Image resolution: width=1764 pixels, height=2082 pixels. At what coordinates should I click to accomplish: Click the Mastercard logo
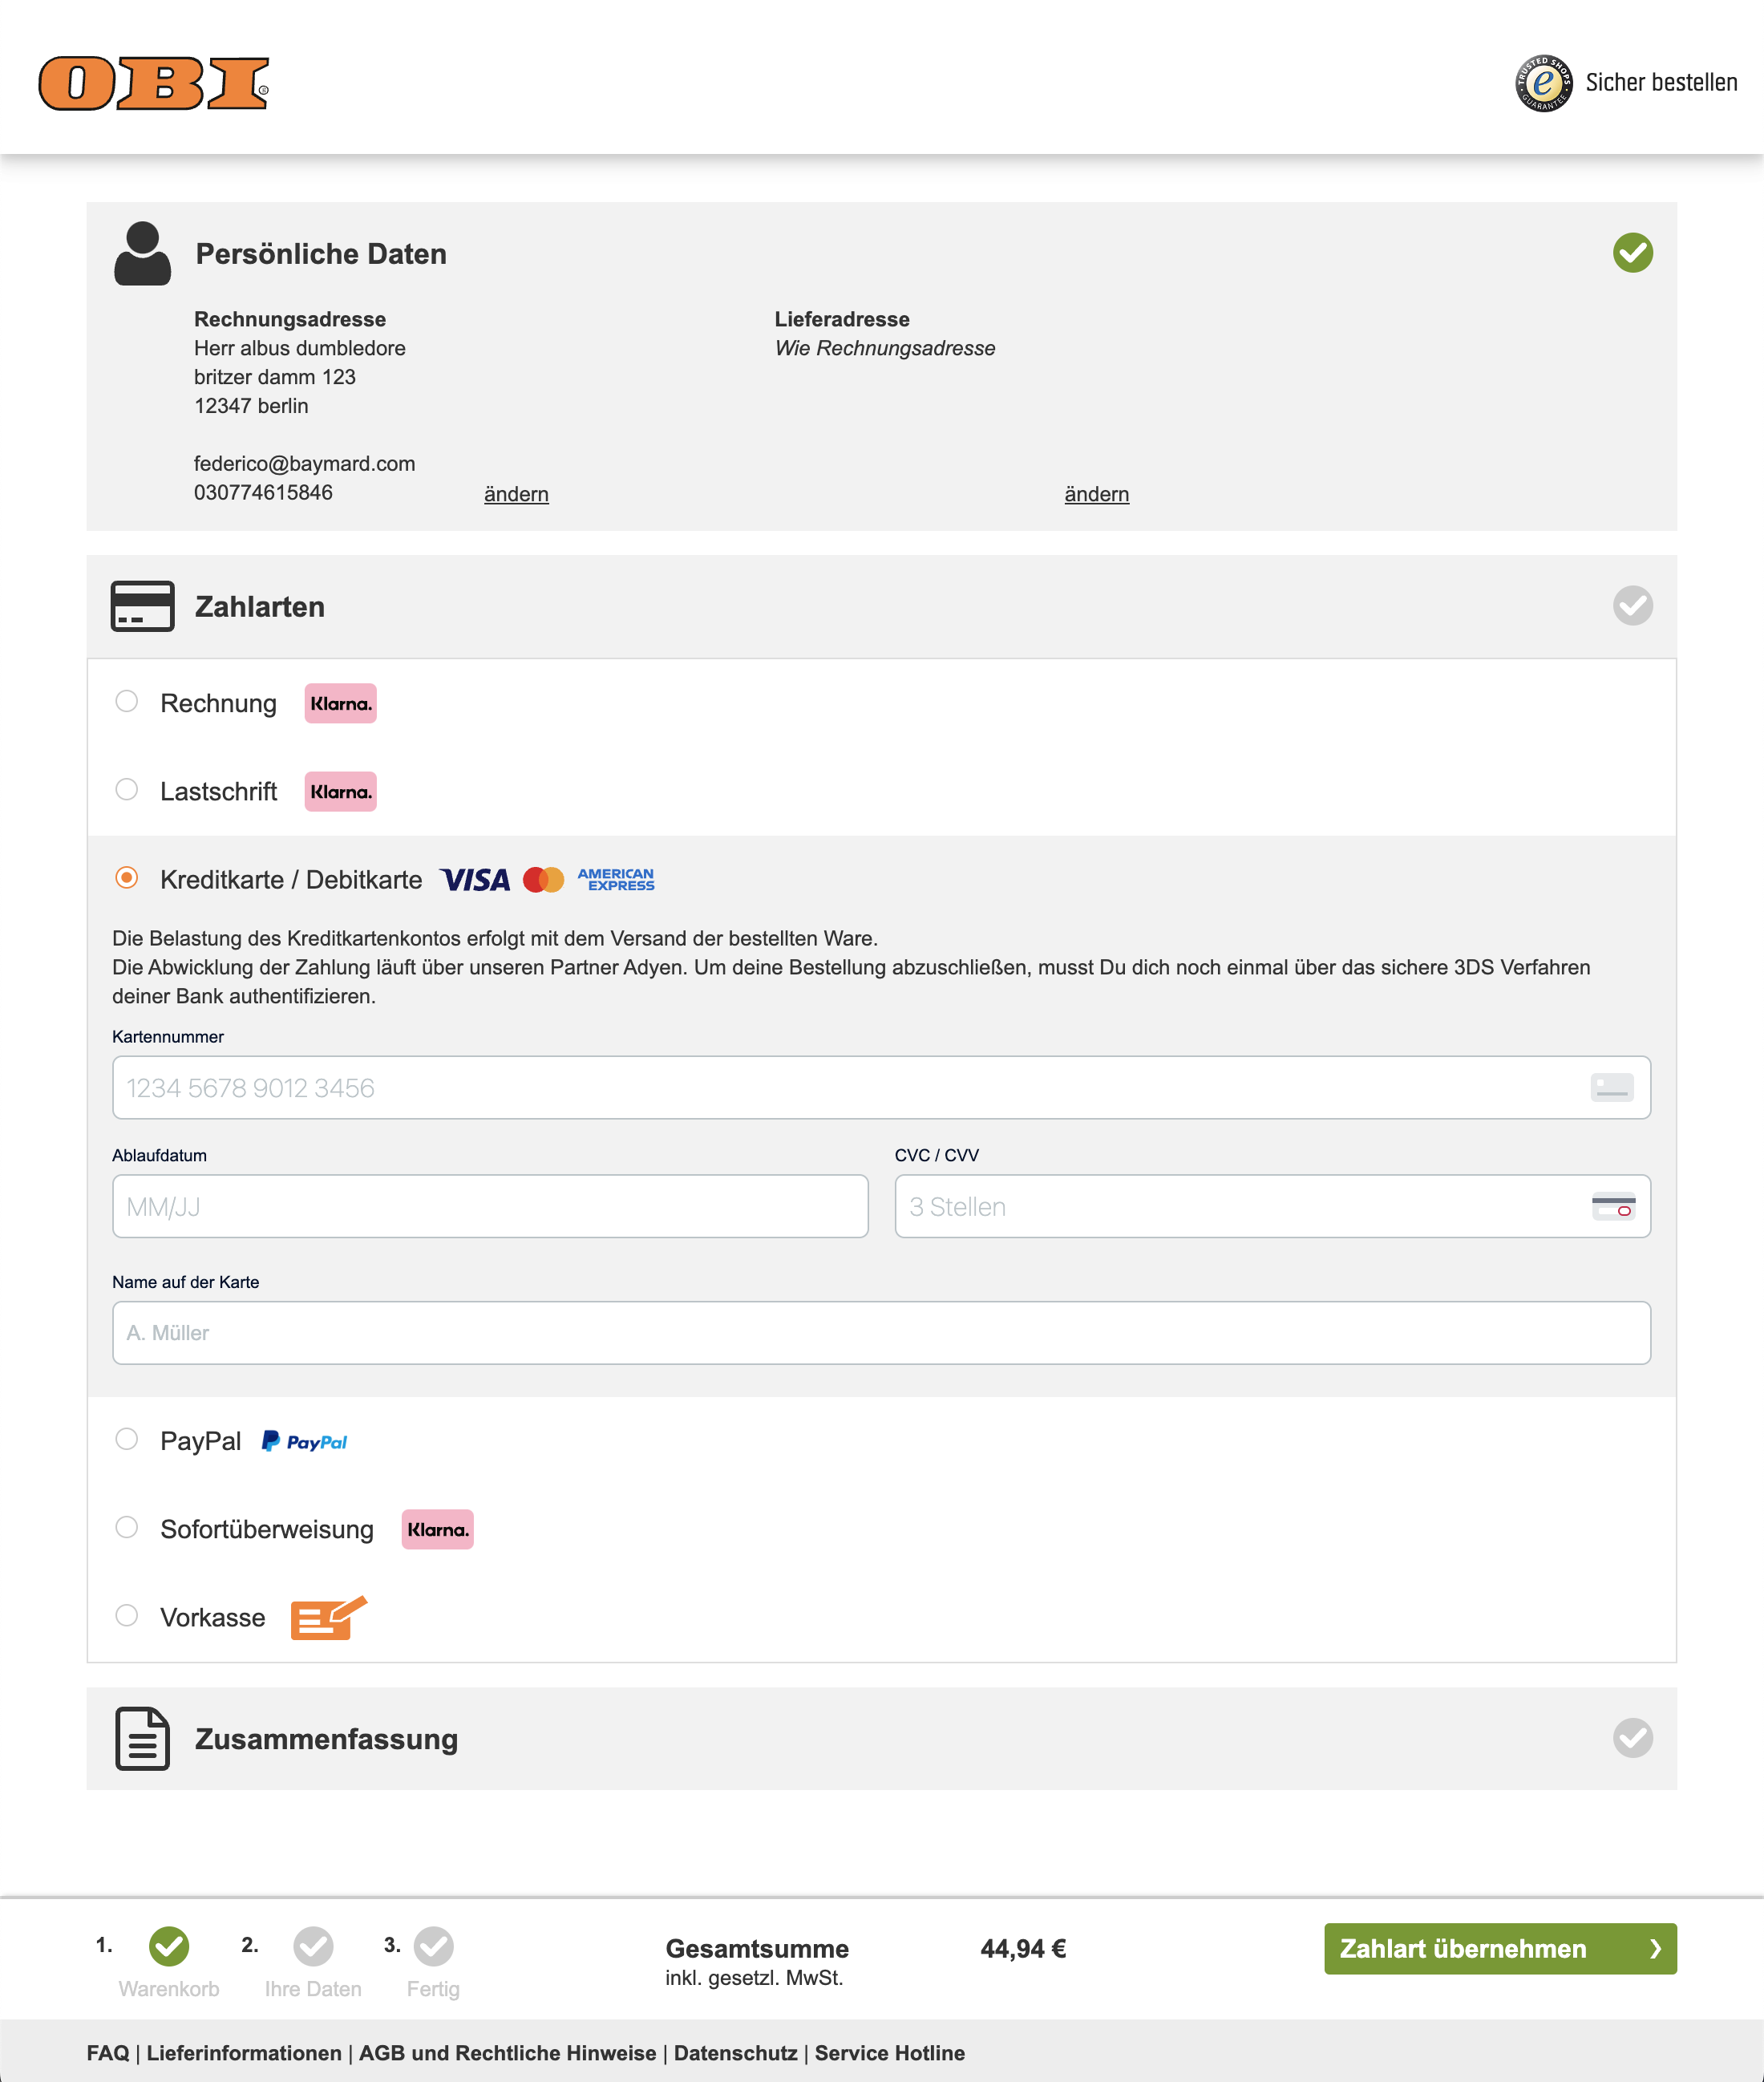pos(544,881)
